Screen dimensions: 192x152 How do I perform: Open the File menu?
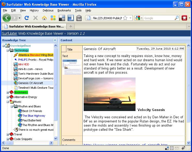tap(5, 10)
